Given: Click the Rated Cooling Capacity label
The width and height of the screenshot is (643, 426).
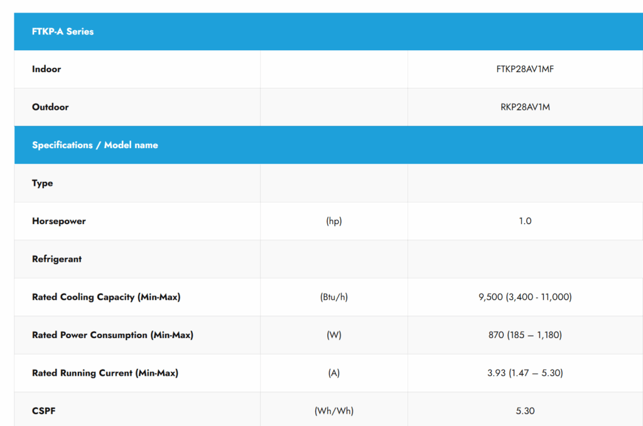Looking at the screenshot, I should point(106,297).
